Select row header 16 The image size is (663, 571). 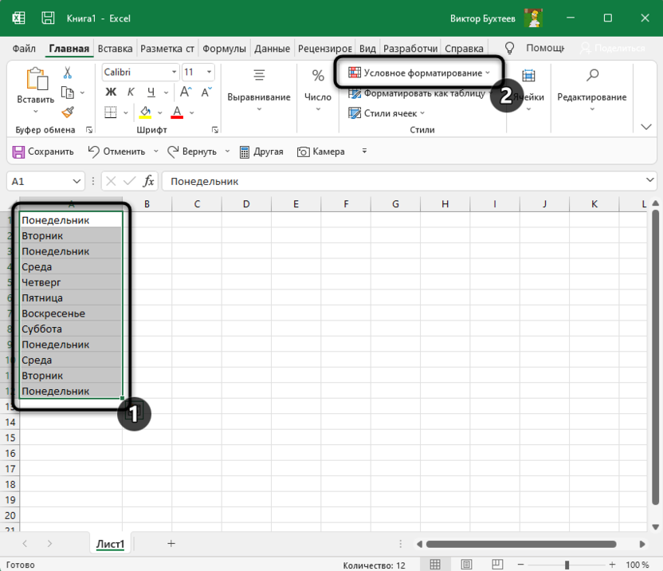tap(10, 453)
